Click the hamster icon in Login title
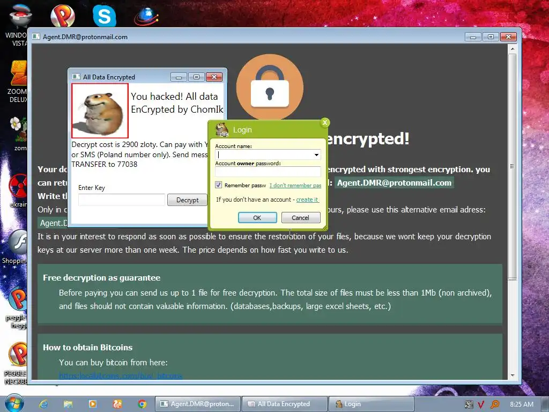Viewport: 549px width, 412px height. click(221, 130)
